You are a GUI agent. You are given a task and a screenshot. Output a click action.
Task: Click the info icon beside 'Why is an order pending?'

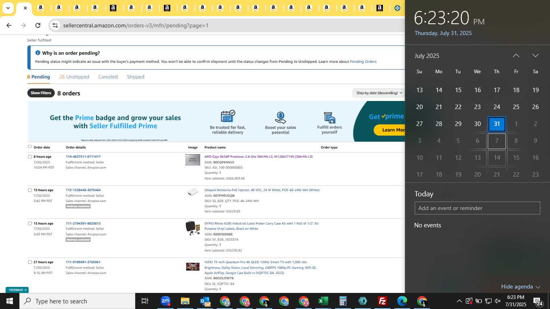38,53
